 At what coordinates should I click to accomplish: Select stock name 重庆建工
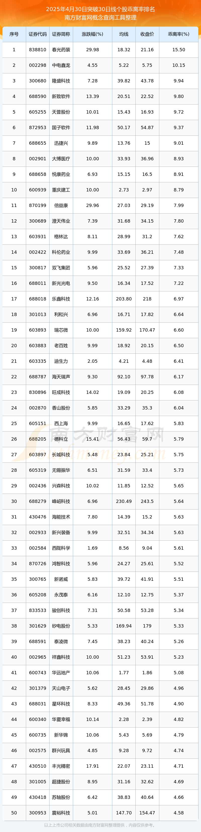[x=61, y=190]
